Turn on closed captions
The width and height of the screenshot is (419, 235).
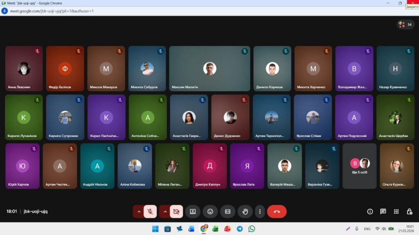(x=228, y=212)
